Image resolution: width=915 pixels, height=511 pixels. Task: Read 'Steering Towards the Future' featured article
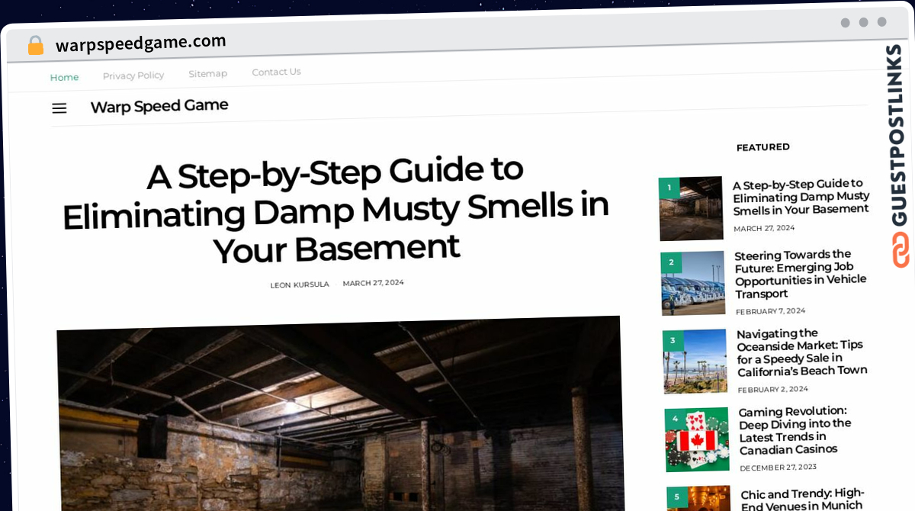click(x=801, y=274)
